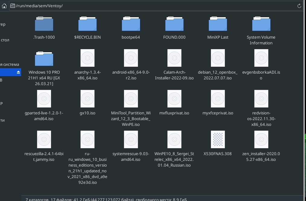
Task: Click the file name 'myxfceprivat.iso'
Action: click(x=218, y=113)
